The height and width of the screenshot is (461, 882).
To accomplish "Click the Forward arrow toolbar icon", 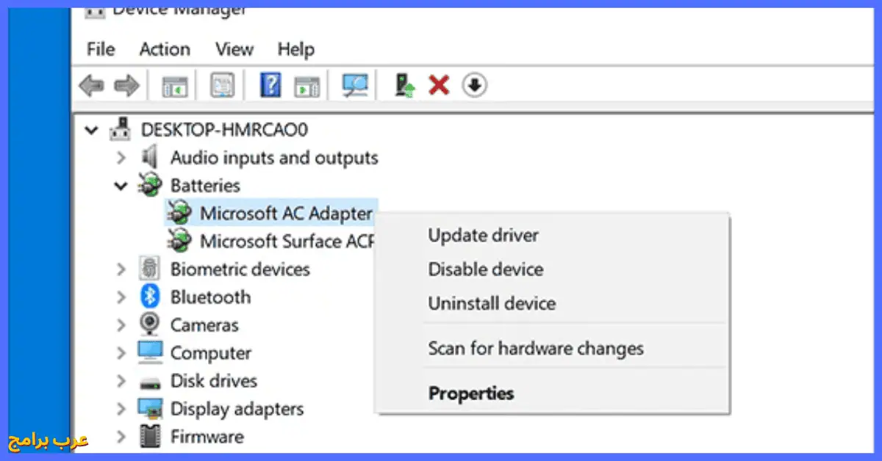I will click(x=127, y=86).
